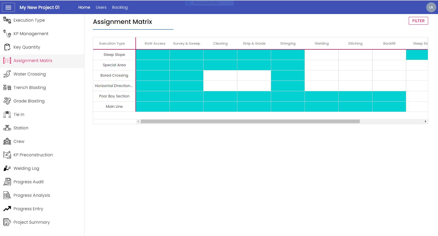This screenshot has height=236, width=438.
Task: Toggle Special Area Welding assignment cell
Action: (x=321, y=65)
